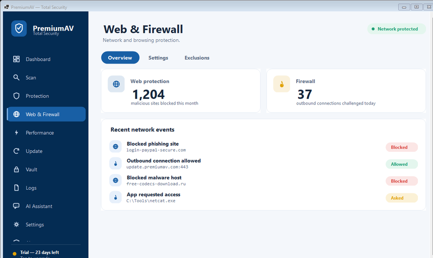433x258 pixels.
Task: Select the App requested access event title
Action: point(153,194)
